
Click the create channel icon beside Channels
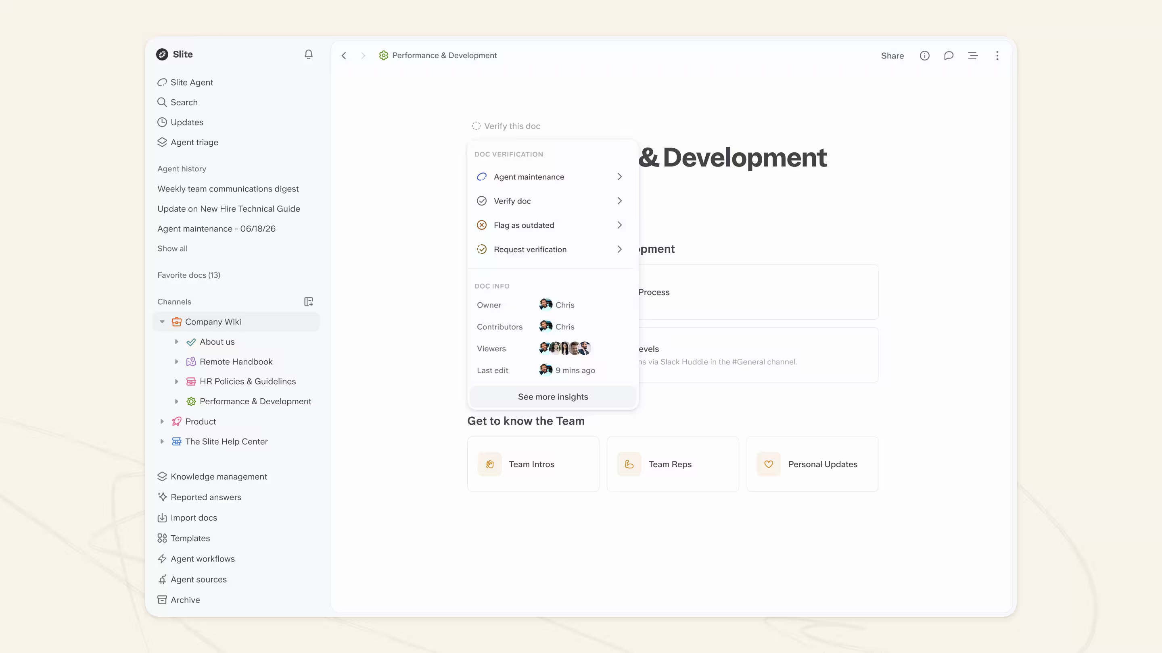pyautogui.click(x=309, y=302)
